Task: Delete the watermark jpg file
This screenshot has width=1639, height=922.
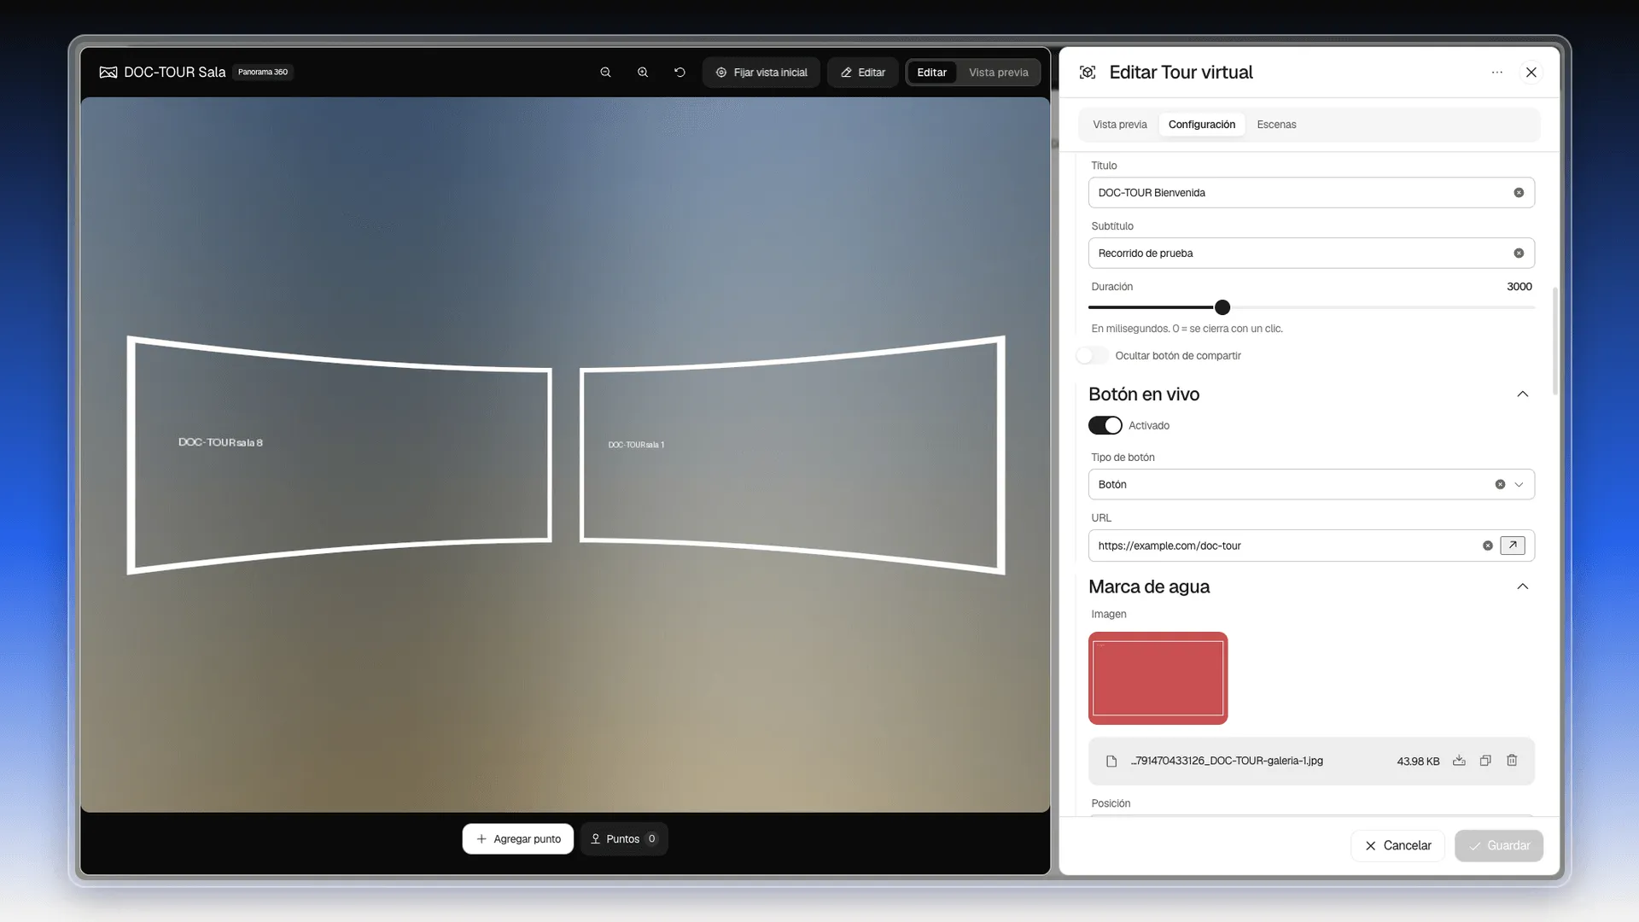Action: point(1512,761)
